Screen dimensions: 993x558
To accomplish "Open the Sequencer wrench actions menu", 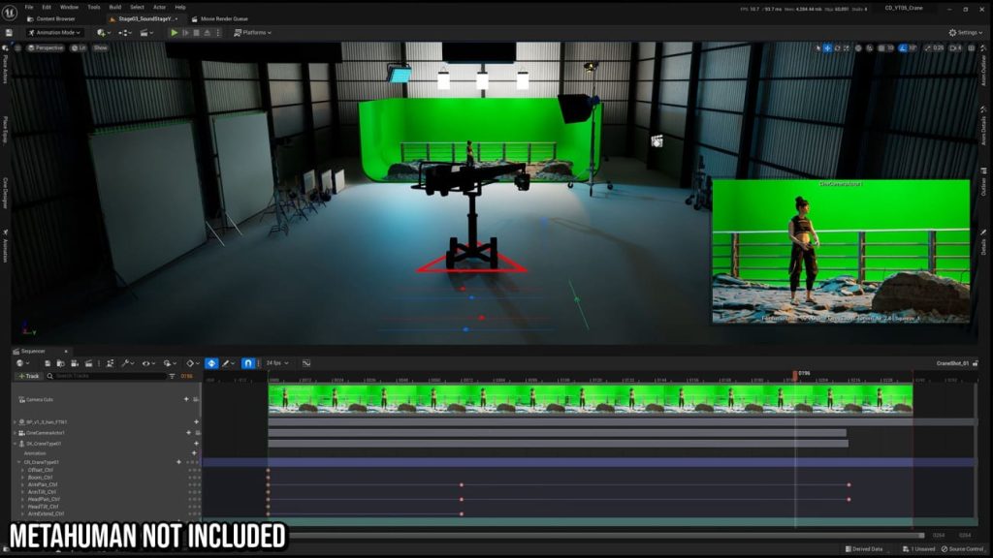I will click(x=125, y=363).
